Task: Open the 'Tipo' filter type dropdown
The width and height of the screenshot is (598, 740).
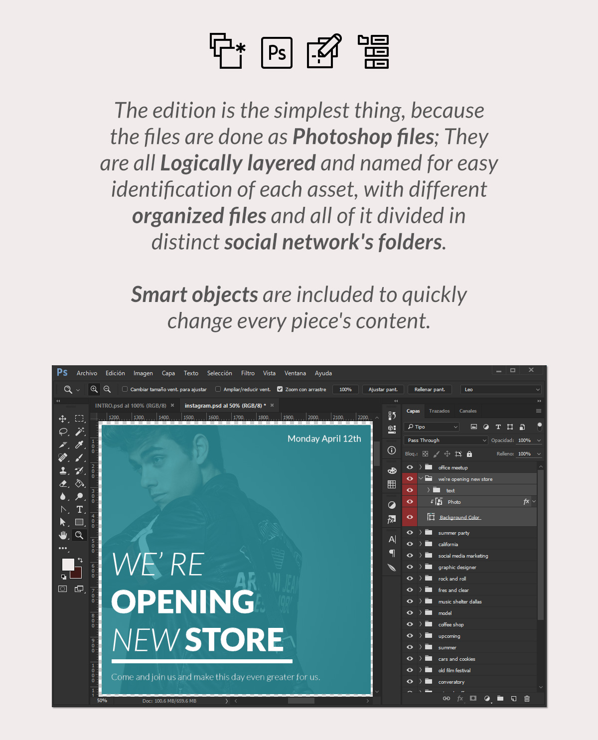Action: tap(432, 427)
